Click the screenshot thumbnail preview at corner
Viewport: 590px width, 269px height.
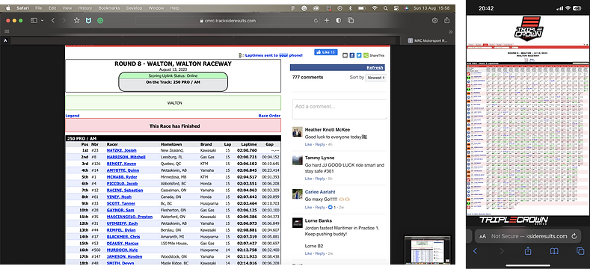coord(428,250)
